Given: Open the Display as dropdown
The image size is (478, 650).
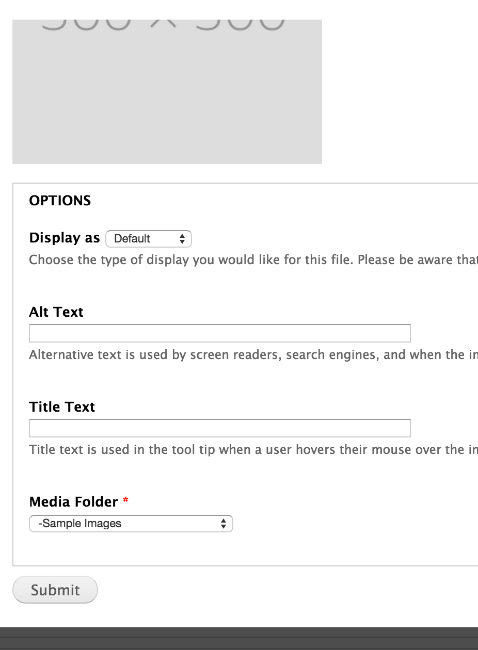Looking at the screenshot, I should [149, 239].
